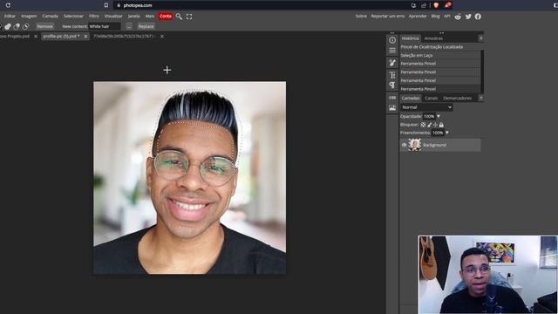Screen dimensions: 558x314
Task: Open the Visualizar menu
Action: point(113,16)
